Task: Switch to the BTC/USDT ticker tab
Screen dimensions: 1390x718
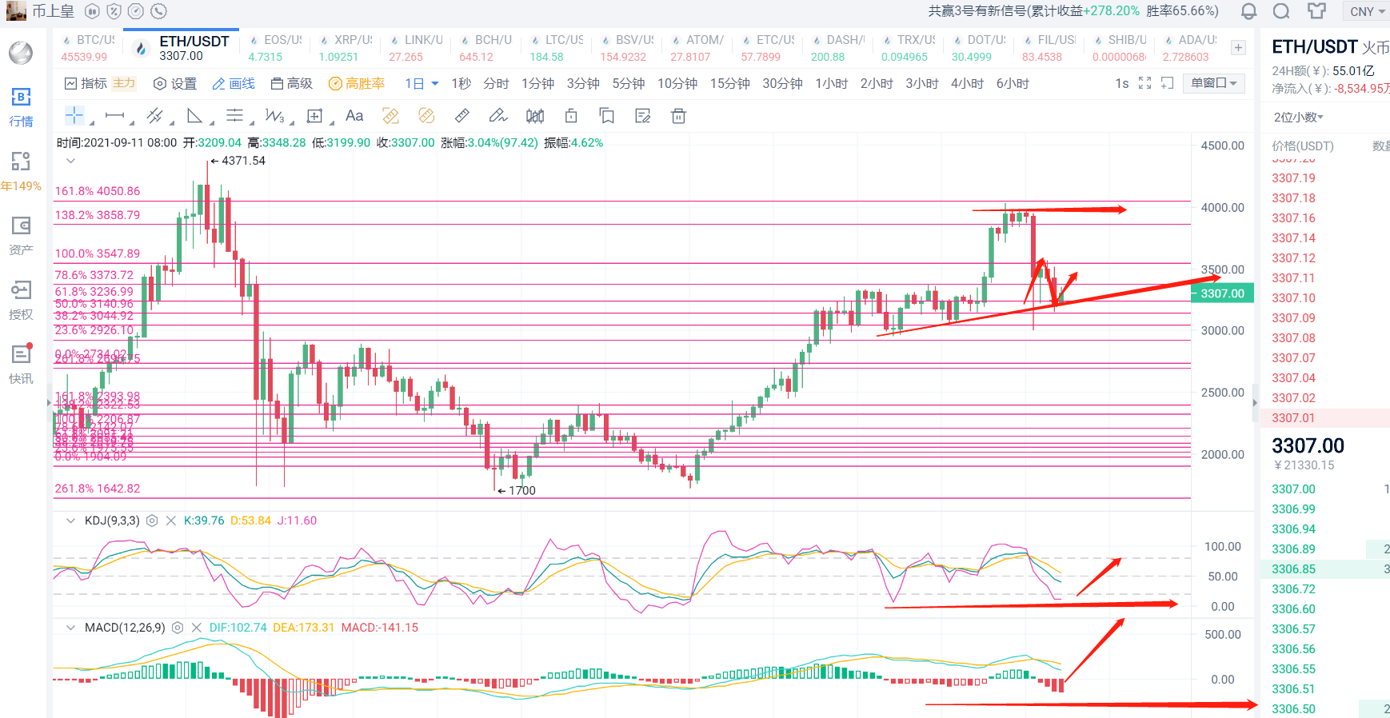Action: coord(88,48)
